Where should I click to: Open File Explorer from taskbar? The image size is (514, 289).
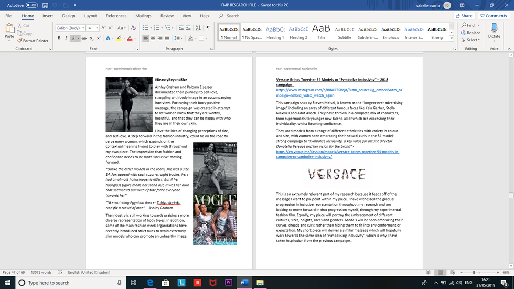pos(260,283)
